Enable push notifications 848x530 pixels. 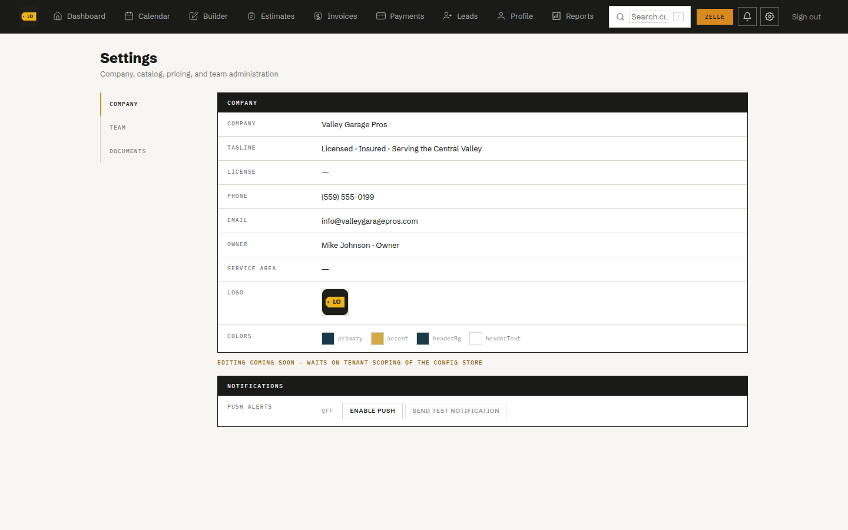372,411
